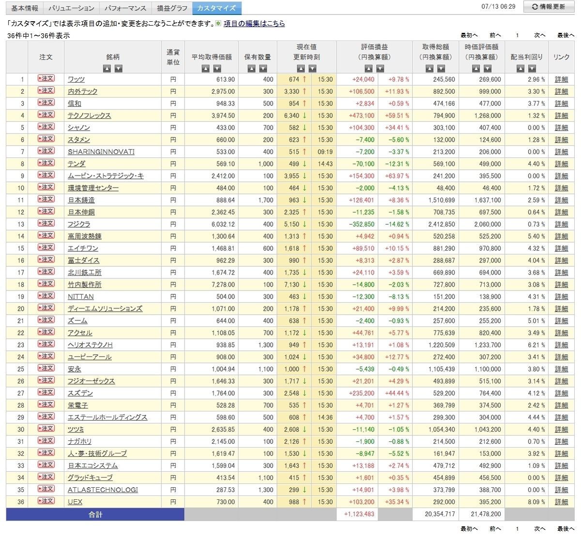Select UEX dividend yield 8.09 %

[536, 502]
